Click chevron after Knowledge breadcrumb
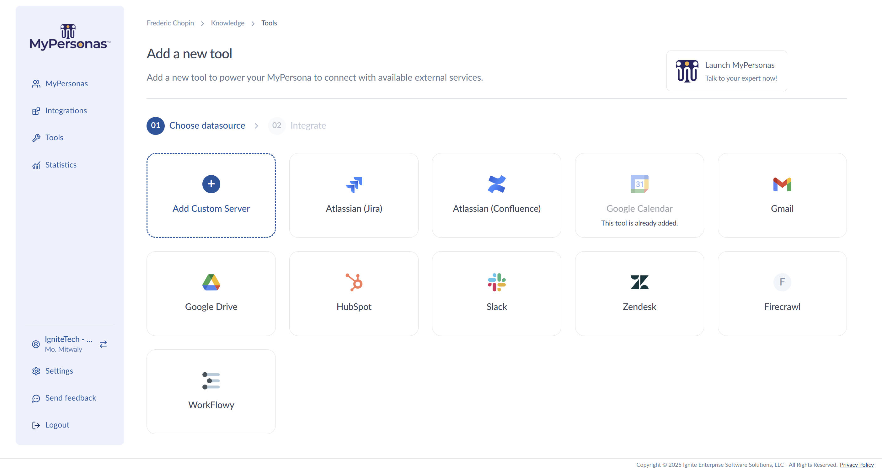Screen dimensions: 882x468 pyautogui.click(x=253, y=24)
